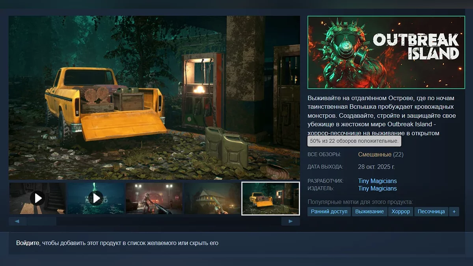Viewport: 473px width, 266px height.
Task: Select the Песочница tag
Action: coord(431,212)
